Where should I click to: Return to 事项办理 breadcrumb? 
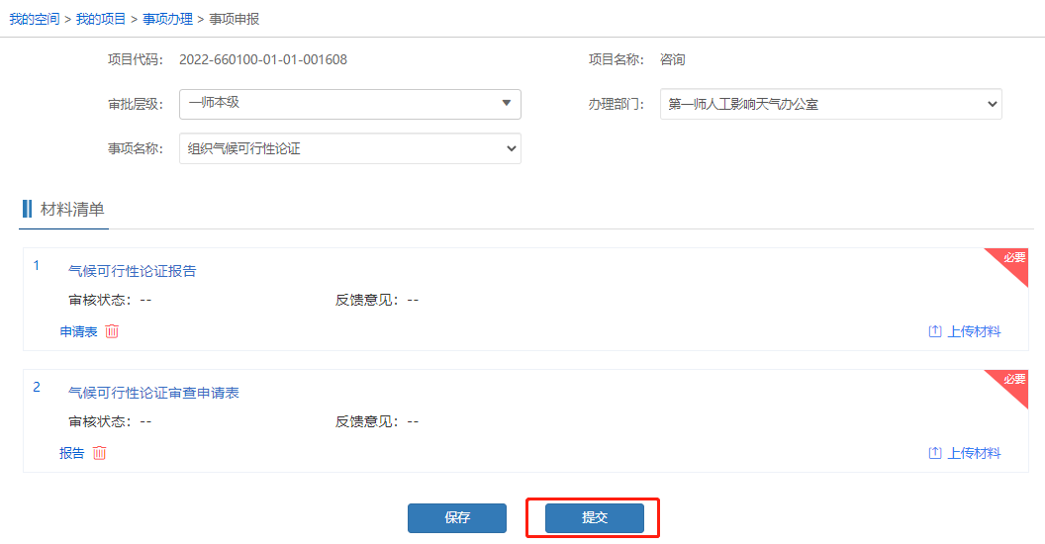click(x=167, y=20)
